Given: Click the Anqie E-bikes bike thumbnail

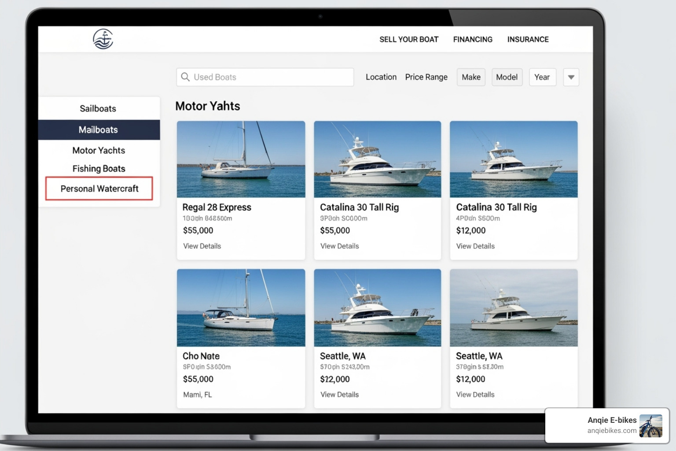Looking at the screenshot, I should (x=650, y=426).
